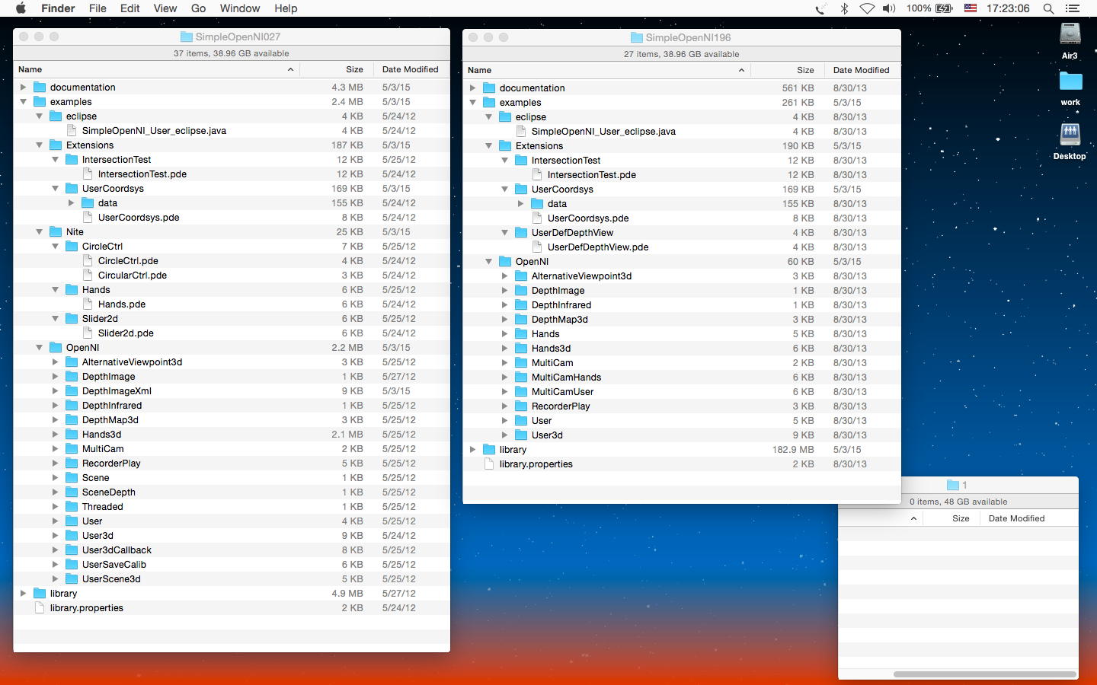Expand library folder in SimpleOpenNI196 window
Image resolution: width=1097 pixels, height=685 pixels.
click(473, 450)
